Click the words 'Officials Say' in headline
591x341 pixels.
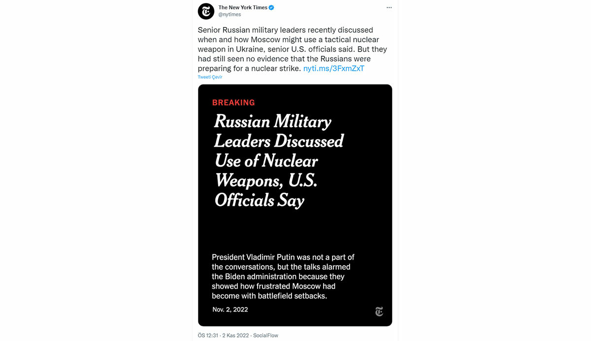(x=260, y=200)
